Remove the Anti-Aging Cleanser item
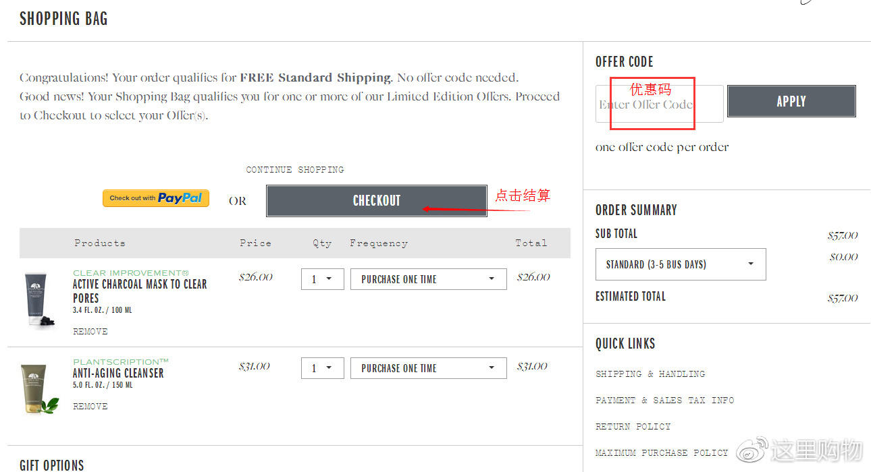The height and width of the screenshot is (472, 871). (90, 407)
